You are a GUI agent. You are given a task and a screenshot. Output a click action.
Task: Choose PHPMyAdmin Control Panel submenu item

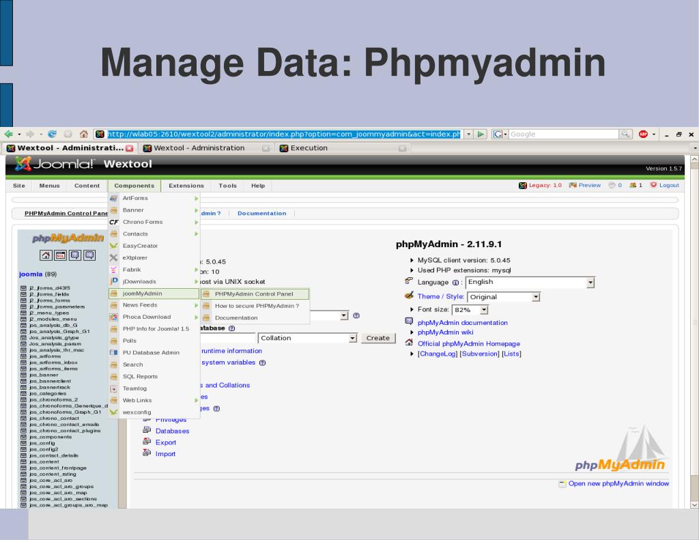point(255,294)
